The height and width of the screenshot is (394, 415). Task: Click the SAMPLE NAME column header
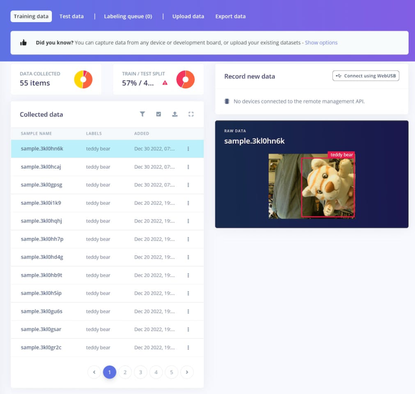36,133
